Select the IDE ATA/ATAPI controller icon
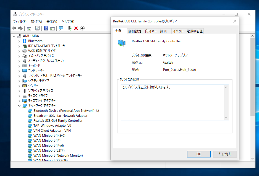This screenshot has height=176, width=259. tap(25, 46)
